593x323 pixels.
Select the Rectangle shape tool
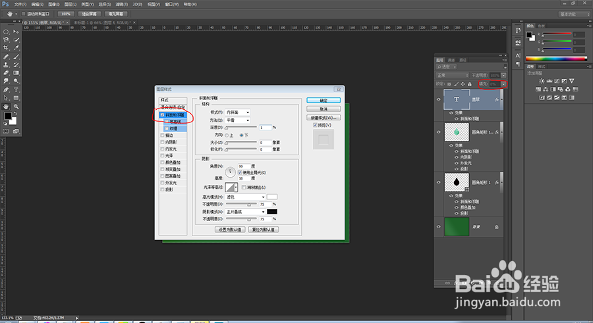[x=16, y=98]
